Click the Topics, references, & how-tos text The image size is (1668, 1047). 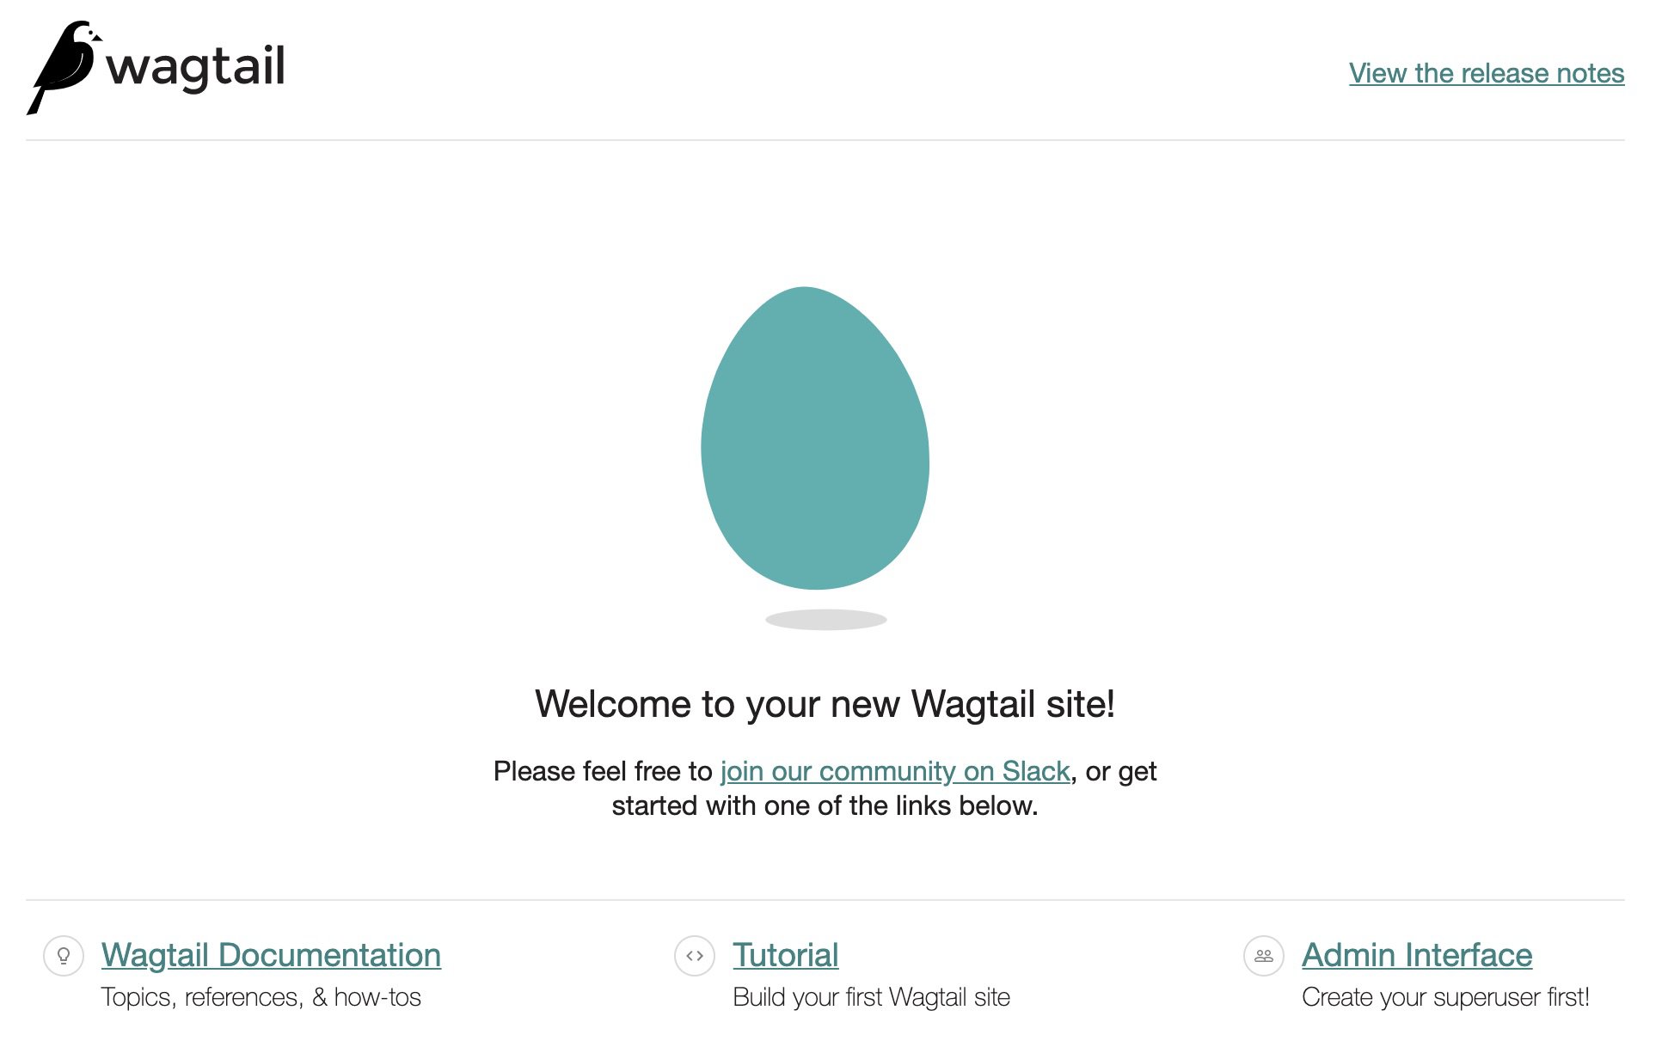[261, 997]
